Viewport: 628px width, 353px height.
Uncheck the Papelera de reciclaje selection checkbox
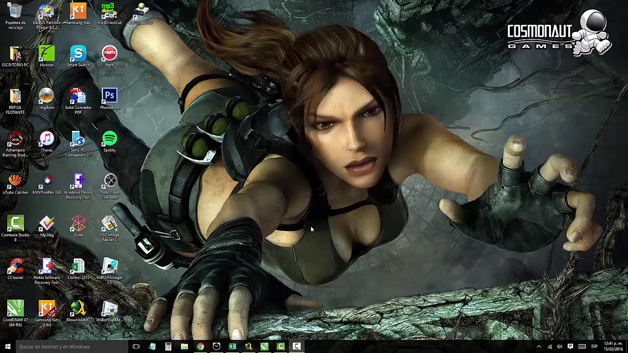(9, 5)
